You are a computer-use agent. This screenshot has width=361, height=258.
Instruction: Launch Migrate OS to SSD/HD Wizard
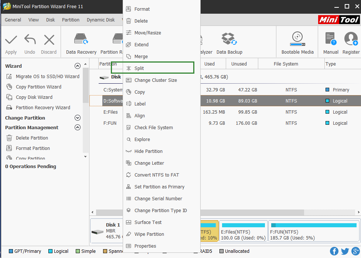coord(43,77)
